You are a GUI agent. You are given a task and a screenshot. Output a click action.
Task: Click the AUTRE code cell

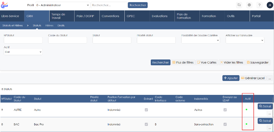(18, 110)
